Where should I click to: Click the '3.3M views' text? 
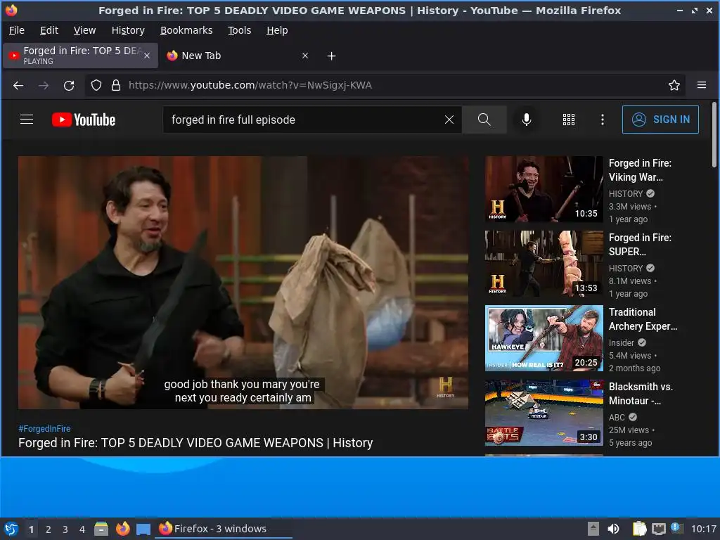click(x=629, y=207)
